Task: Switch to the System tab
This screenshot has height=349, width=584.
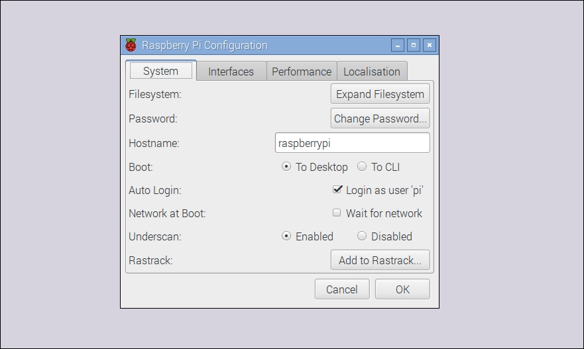Action: tap(161, 71)
